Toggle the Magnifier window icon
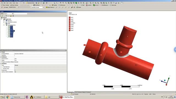Viewport: 176px width, 99px height. pos(104,3)
